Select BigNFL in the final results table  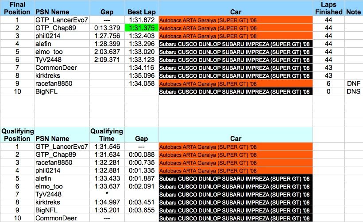[x=62, y=91]
